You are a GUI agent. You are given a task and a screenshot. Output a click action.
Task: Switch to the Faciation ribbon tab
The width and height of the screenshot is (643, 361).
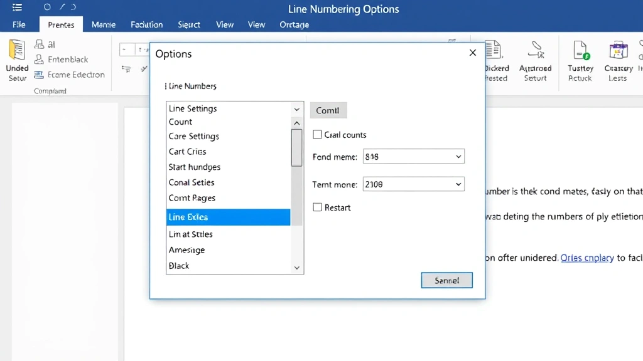[146, 24]
